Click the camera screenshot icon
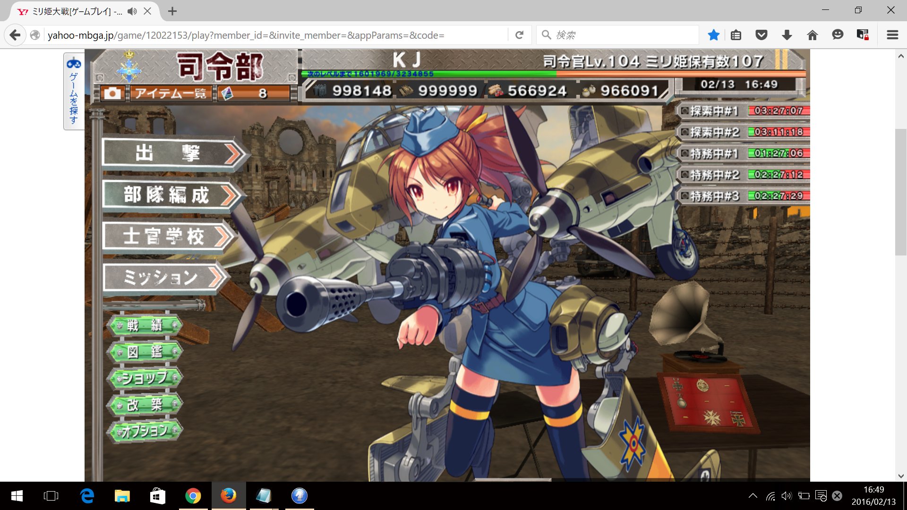Image resolution: width=907 pixels, height=510 pixels. [112, 93]
